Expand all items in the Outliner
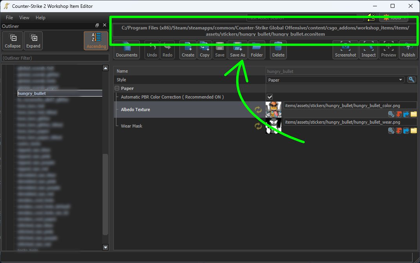 pyautogui.click(x=33, y=41)
